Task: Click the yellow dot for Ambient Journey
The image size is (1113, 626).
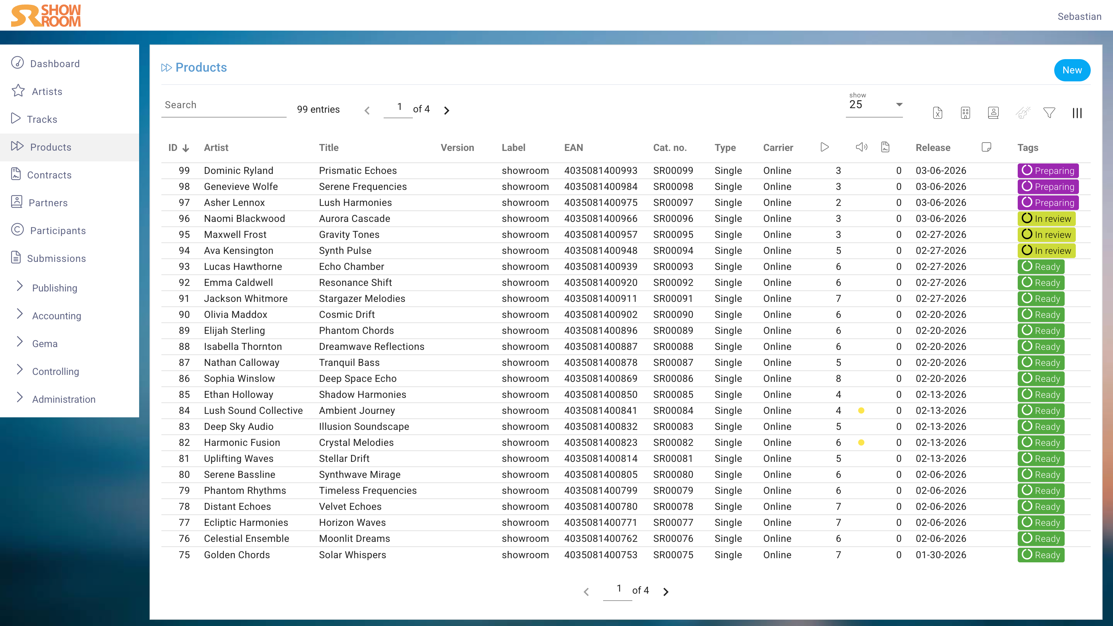Action: [x=861, y=410]
